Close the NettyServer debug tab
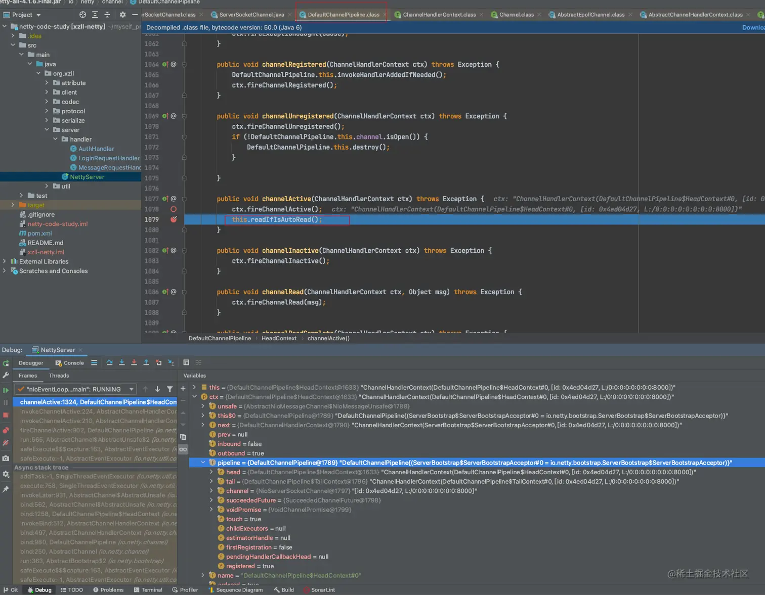The width and height of the screenshot is (765, 595). (x=80, y=350)
